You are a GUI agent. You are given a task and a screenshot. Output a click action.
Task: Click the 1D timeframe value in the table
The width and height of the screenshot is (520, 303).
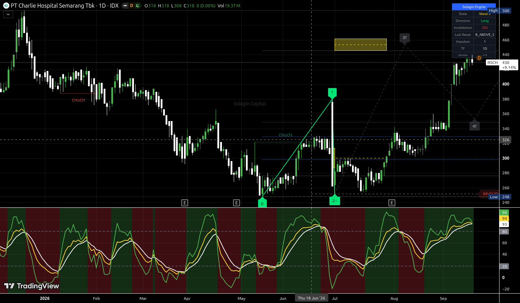pyautogui.click(x=485, y=49)
